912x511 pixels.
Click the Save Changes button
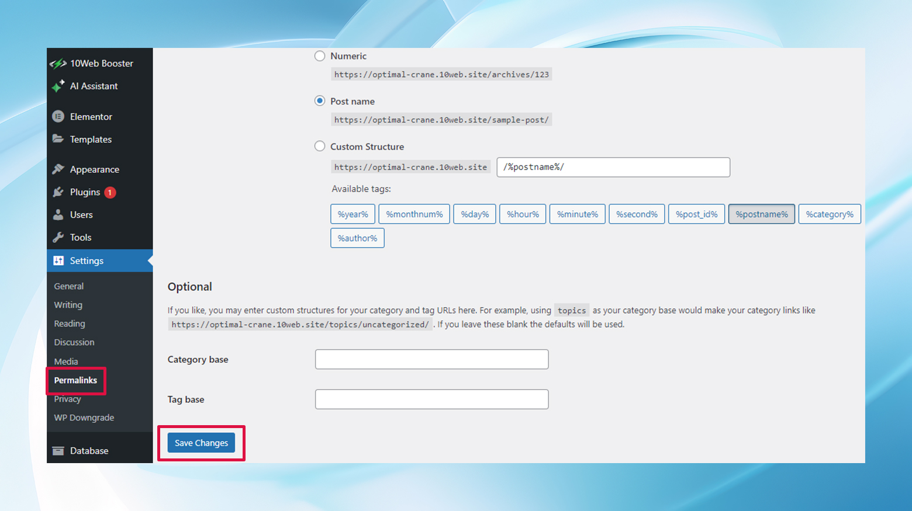point(201,443)
